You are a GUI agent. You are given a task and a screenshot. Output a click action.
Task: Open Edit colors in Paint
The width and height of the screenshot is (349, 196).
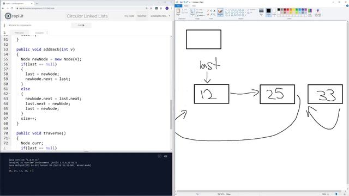coord(310,13)
